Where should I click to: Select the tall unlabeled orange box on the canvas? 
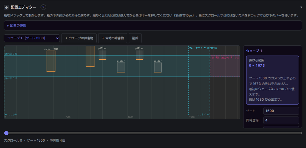90,57
